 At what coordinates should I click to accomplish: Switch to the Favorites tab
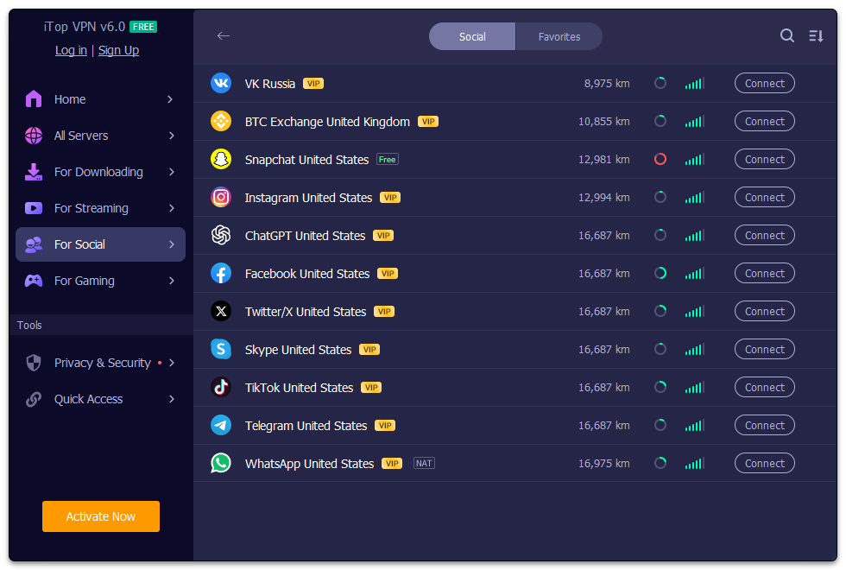(x=559, y=36)
